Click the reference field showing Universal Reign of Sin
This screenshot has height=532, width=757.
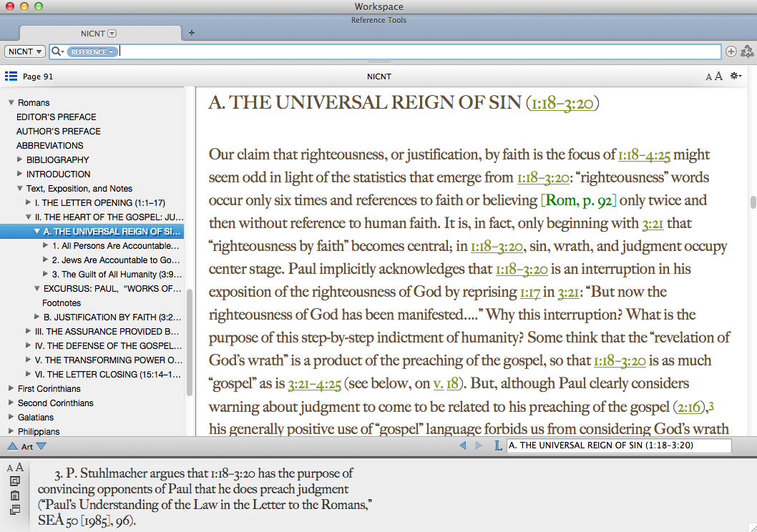coord(618,445)
